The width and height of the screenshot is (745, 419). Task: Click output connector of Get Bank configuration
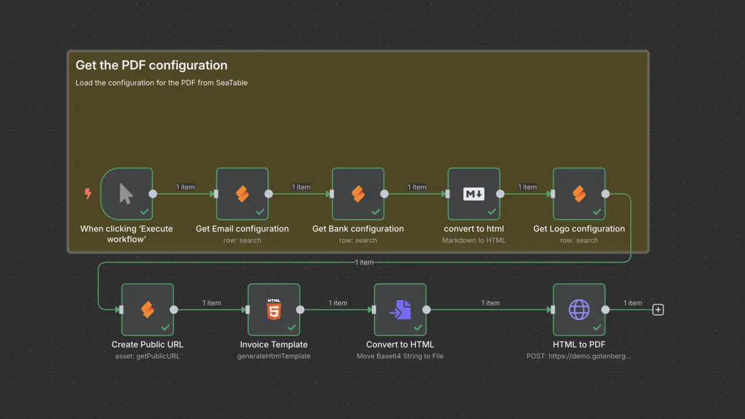[384, 194]
